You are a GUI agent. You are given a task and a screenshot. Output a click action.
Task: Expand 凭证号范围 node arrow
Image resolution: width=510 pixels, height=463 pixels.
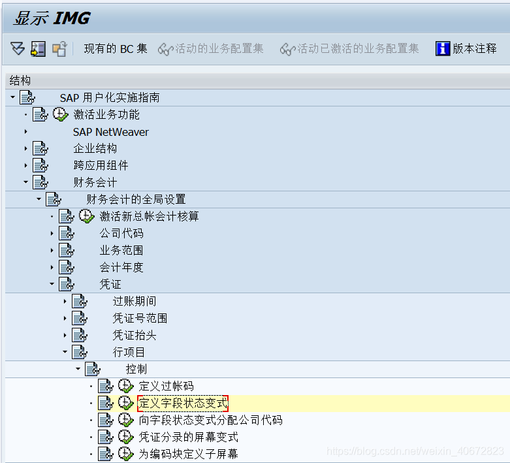(x=65, y=318)
